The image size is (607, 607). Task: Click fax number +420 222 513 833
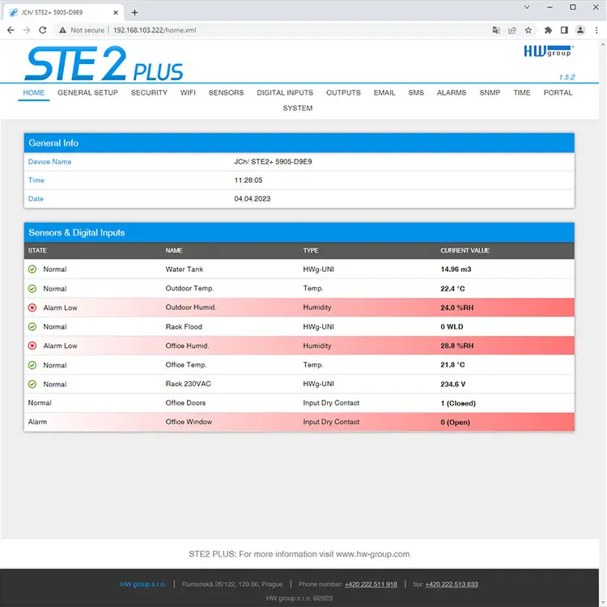[x=452, y=584]
